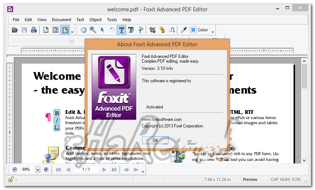Click the blank single page view icon

(46, 30)
